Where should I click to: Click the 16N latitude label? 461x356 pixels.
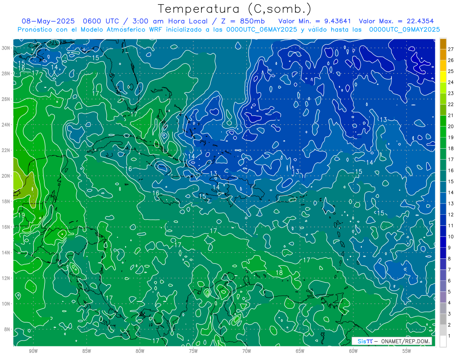point(6,227)
